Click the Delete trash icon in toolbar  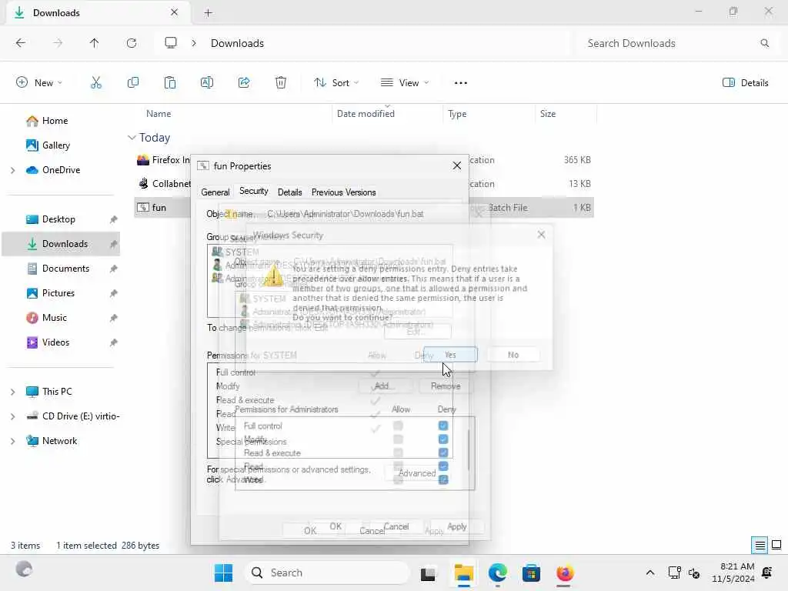coord(281,83)
